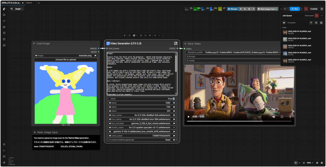Viewport: 326px width, 167px height.
Task: Toggle the bottom console panel icon
Action: [x=4, y=151]
